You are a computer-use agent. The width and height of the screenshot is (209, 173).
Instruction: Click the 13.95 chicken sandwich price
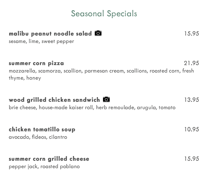click(x=191, y=100)
